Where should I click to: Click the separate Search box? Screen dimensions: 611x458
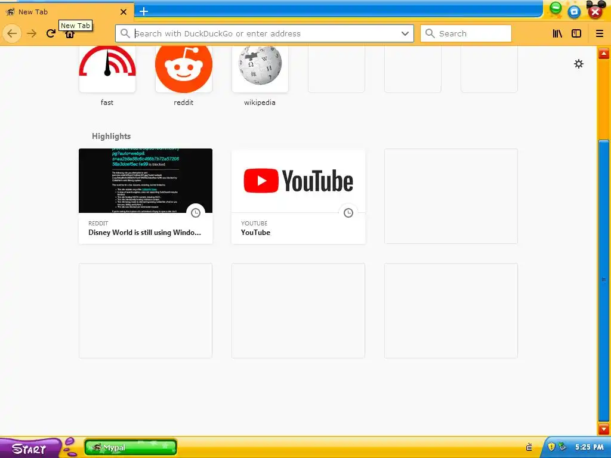point(465,33)
